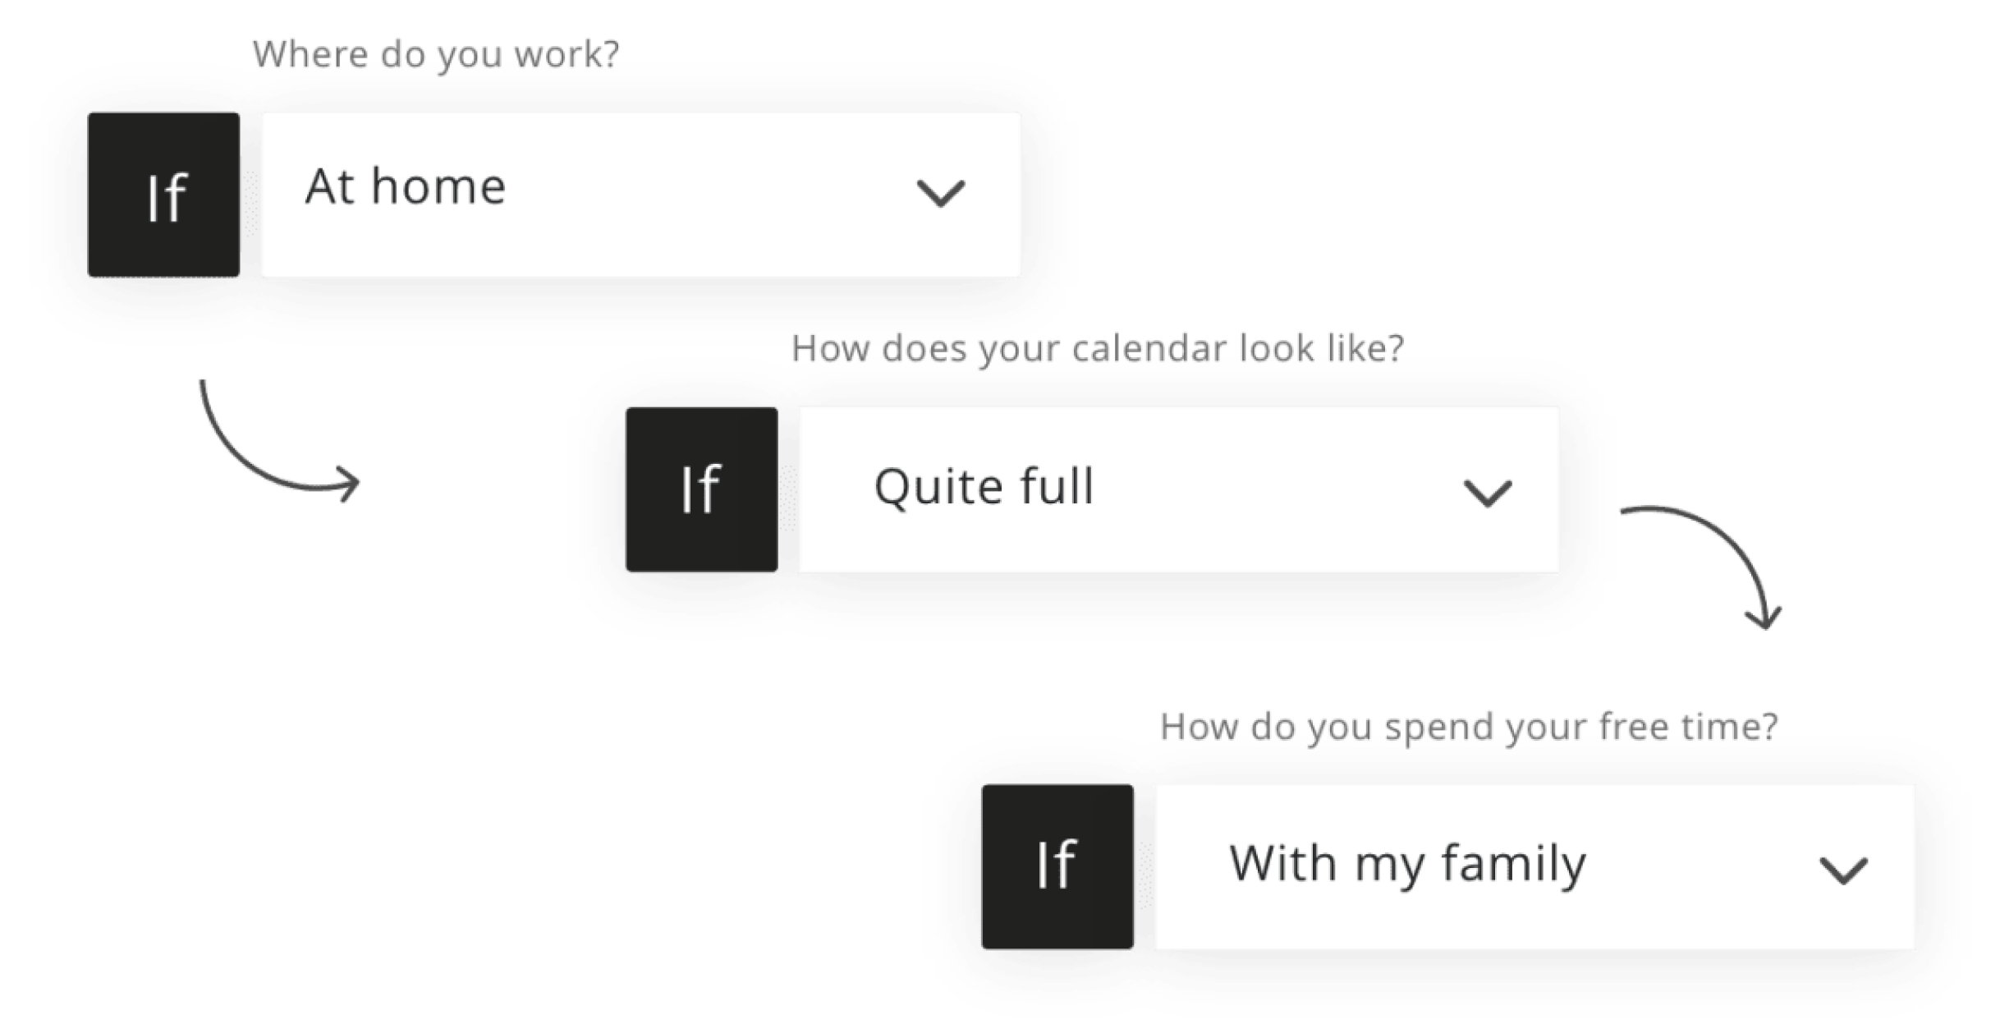This screenshot has height=1024, width=2000.
Task: Select the calendar condition's 'If' operator
Action: (700, 489)
